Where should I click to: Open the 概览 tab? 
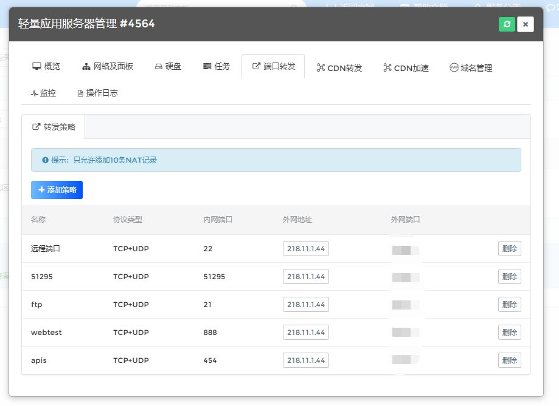(46, 66)
